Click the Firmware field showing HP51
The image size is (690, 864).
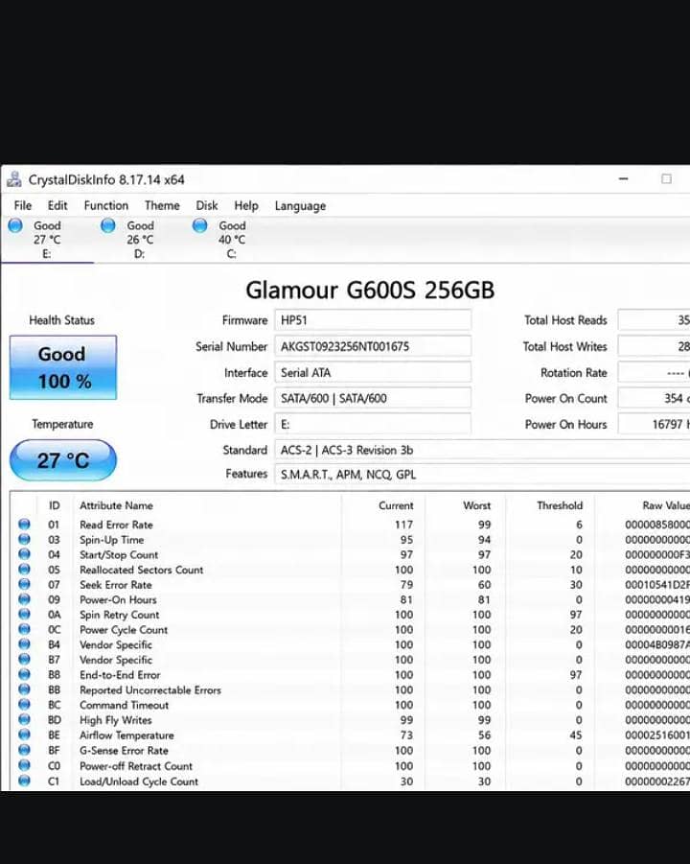(373, 320)
